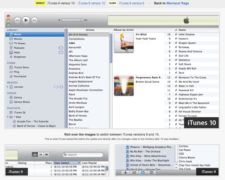
Task: Uncheck the Water In Hell checkbox
Action: [x=176, y=86]
